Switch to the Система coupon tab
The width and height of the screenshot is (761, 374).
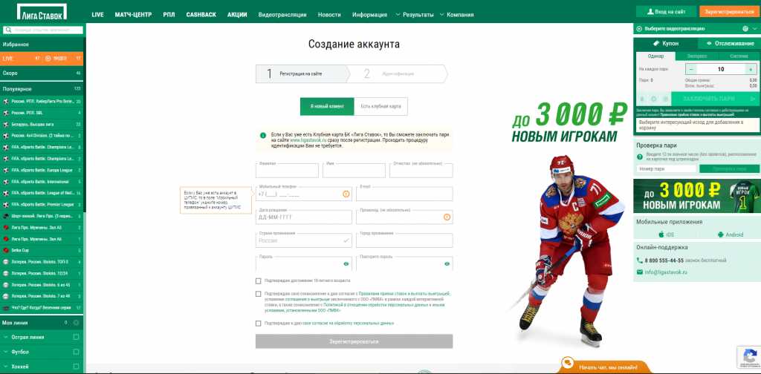[x=739, y=56]
